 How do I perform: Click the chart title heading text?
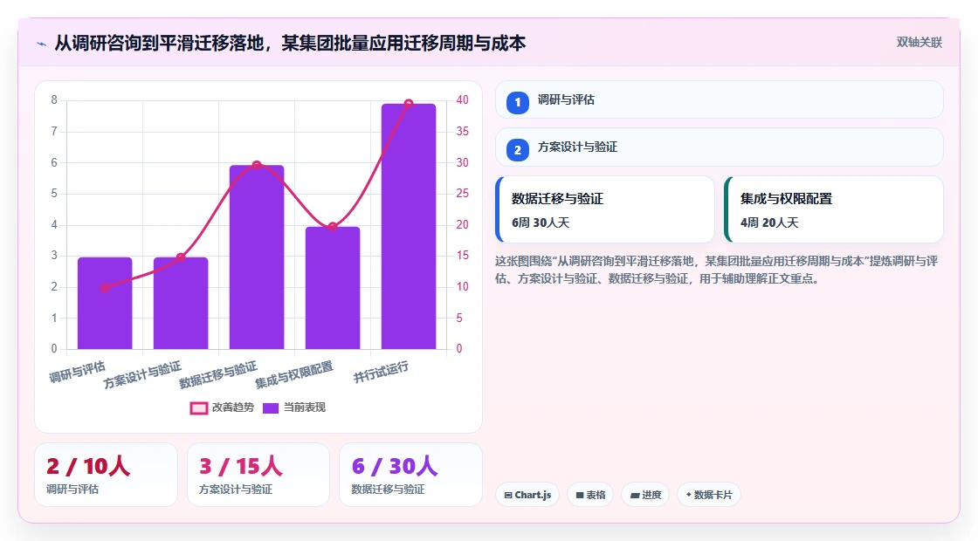tap(290, 43)
